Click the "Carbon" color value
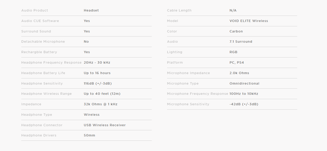This screenshot has width=327, height=151. click(236, 31)
